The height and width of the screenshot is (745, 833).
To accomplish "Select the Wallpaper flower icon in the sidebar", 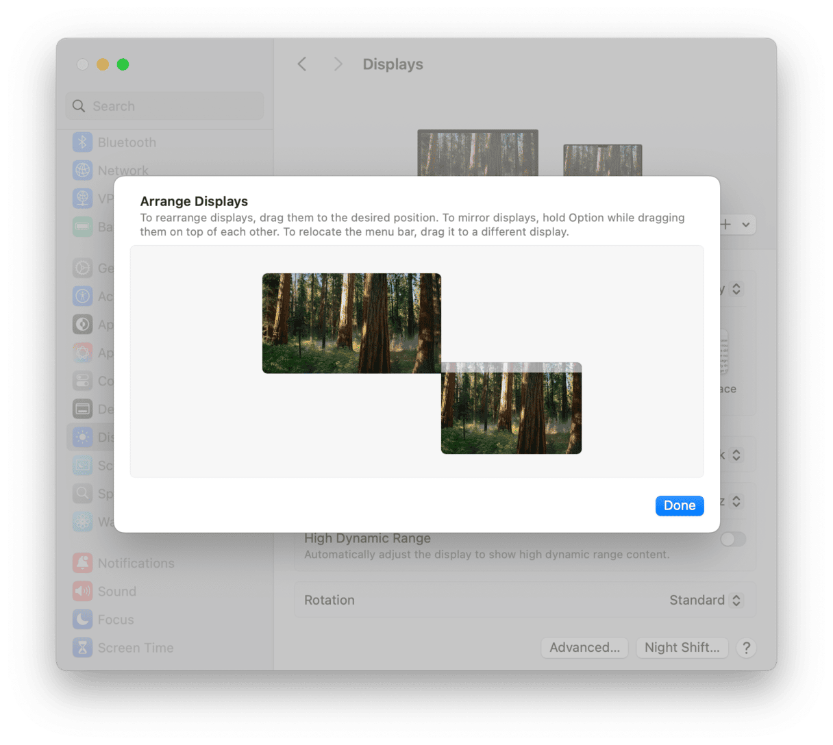I will pyautogui.click(x=83, y=521).
